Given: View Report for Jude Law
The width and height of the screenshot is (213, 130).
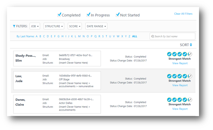Looking at the screenshot, I should coord(180,85).
